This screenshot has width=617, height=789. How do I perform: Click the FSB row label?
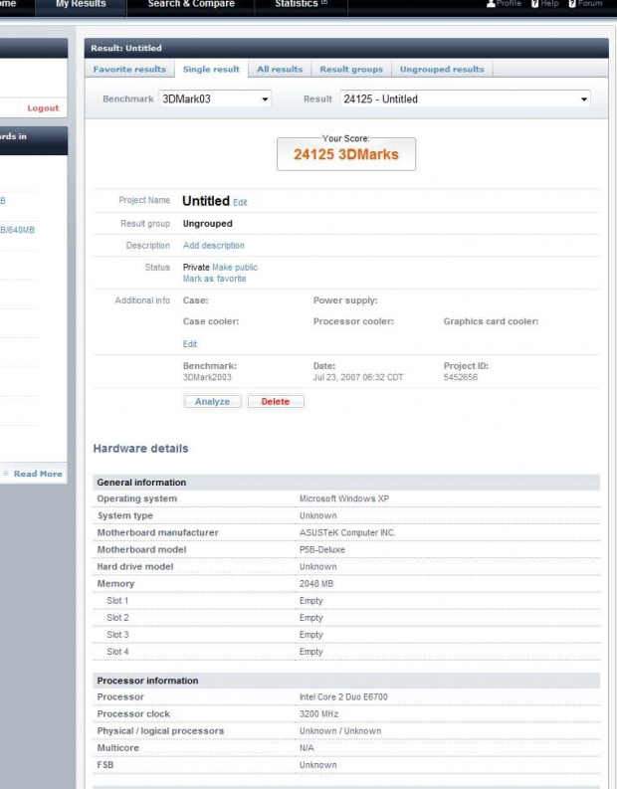[x=105, y=765]
